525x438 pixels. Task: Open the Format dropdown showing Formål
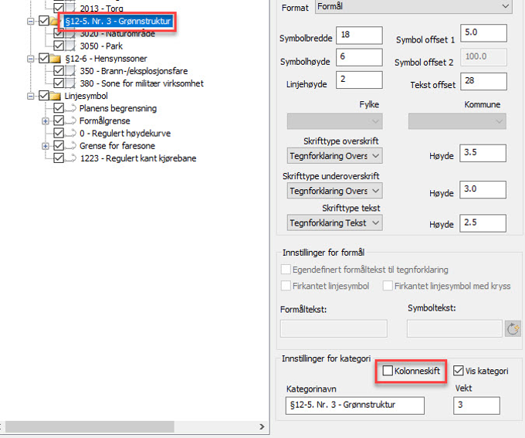tap(414, 6)
